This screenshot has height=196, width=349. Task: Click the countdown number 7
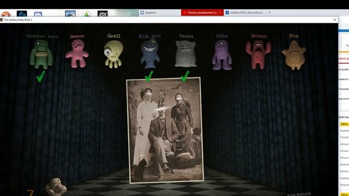(x=31, y=193)
